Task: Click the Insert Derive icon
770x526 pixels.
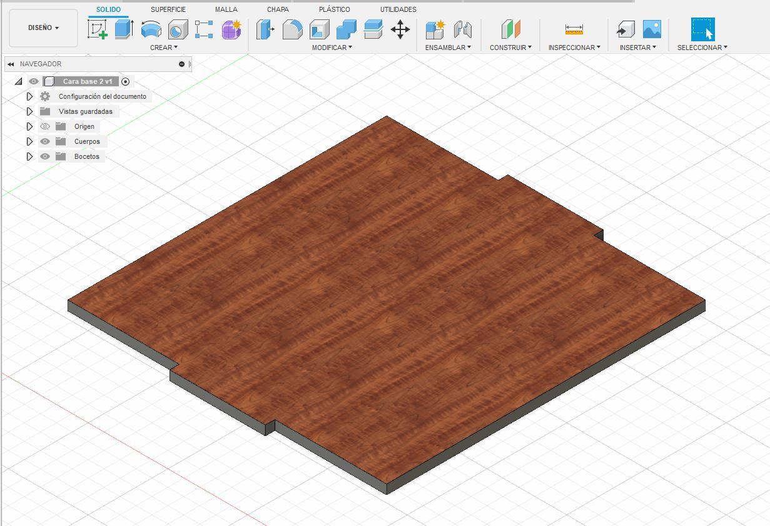Action: [625, 29]
